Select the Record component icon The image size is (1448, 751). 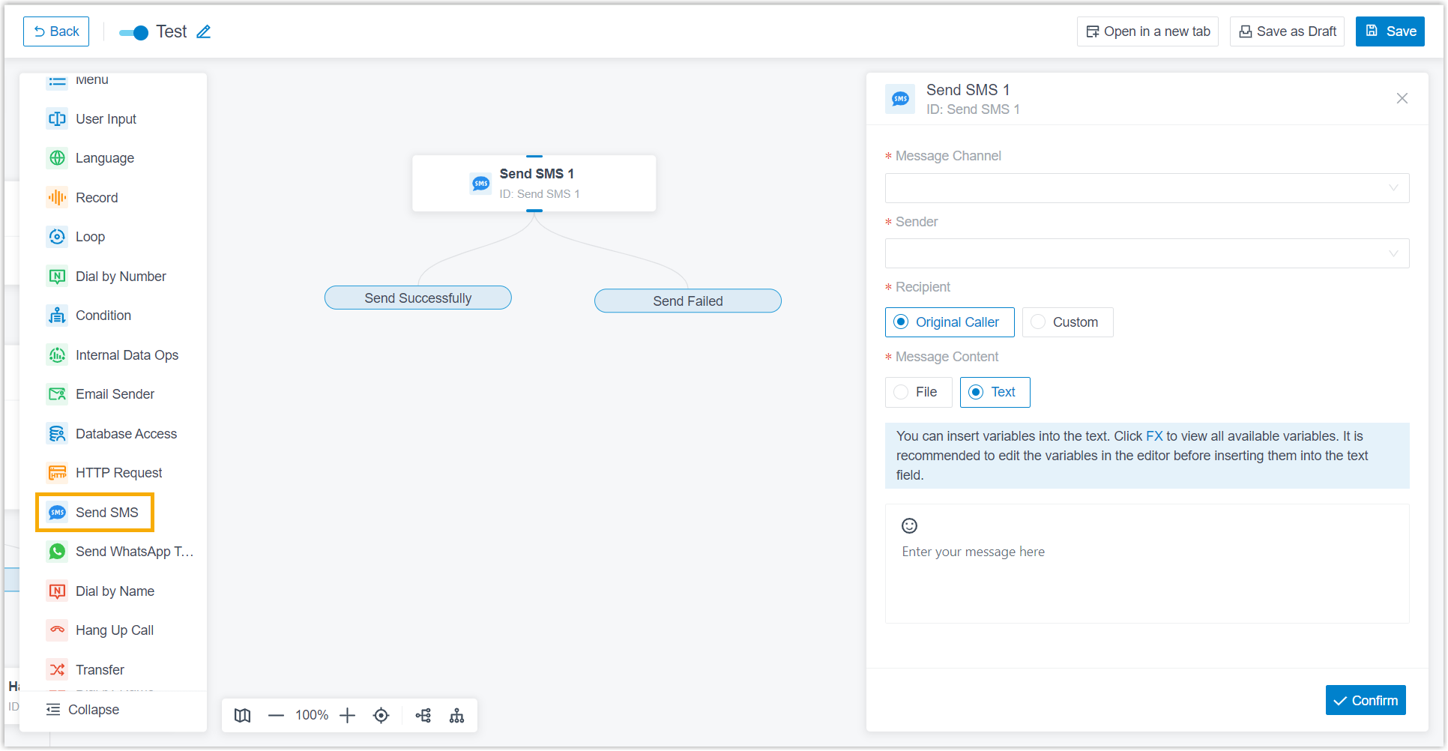(57, 198)
